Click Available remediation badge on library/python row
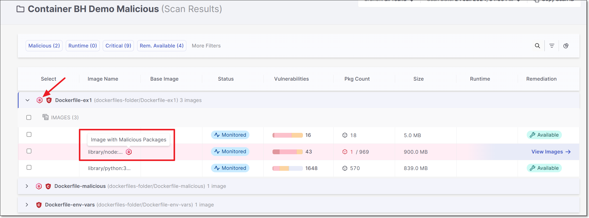589x218 pixels. pyautogui.click(x=544, y=168)
